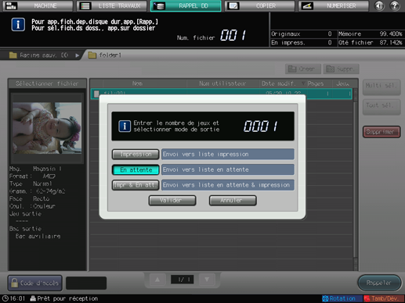Select En attente output mode
The width and height of the screenshot is (405, 303).
tap(136, 169)
